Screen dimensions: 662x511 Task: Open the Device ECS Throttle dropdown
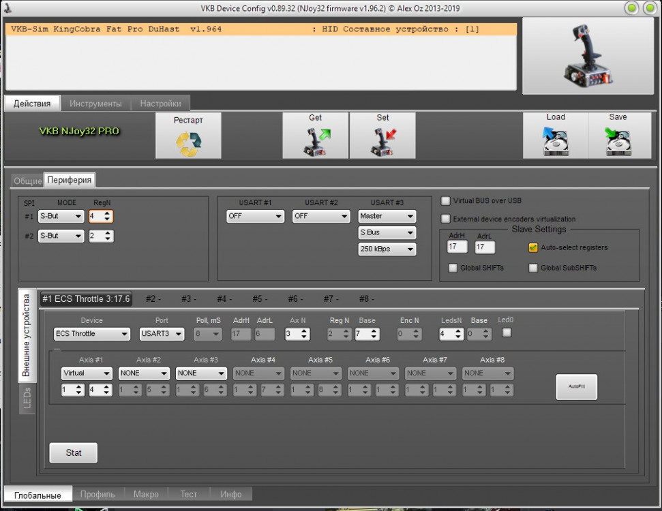[92, 334]
